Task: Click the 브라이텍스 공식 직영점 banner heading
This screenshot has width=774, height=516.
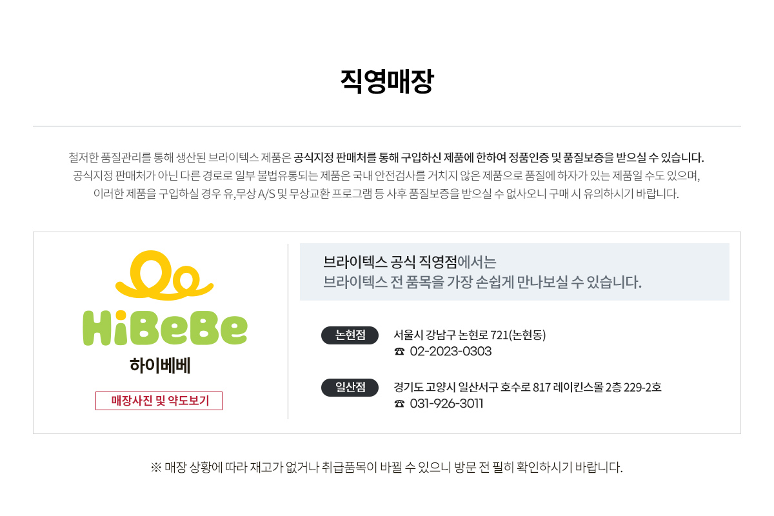Action: coord(390,262)
